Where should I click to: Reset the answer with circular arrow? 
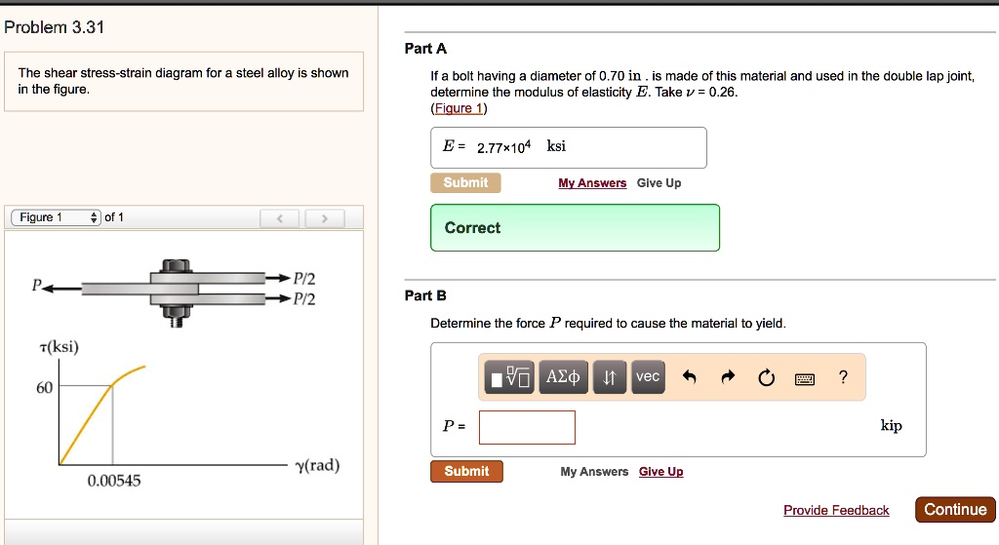coord(766,377)
